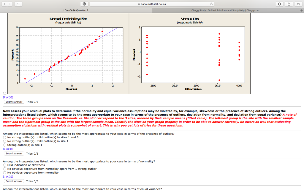Submit the answer for the outliers question
Viewport: 304px width, 190px height.
point(13,153)
